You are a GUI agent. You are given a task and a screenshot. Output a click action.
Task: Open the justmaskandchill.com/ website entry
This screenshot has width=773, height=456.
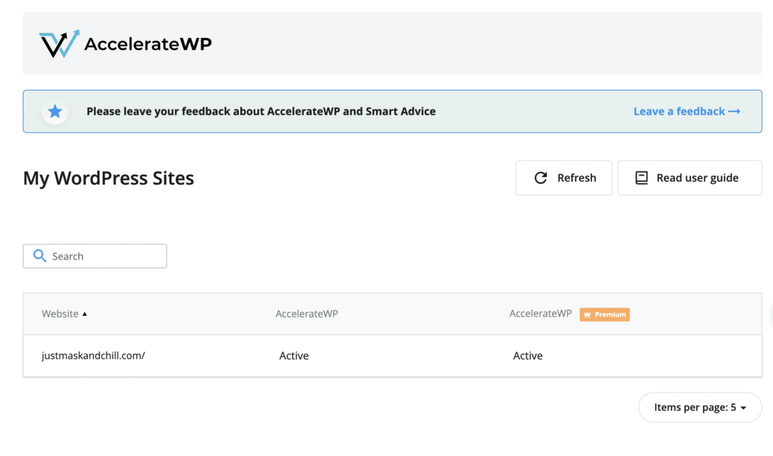point(93,356)
